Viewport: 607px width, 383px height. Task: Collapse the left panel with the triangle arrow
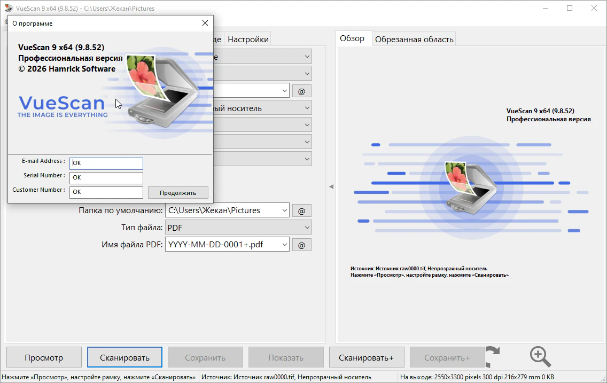click(331, 186)
